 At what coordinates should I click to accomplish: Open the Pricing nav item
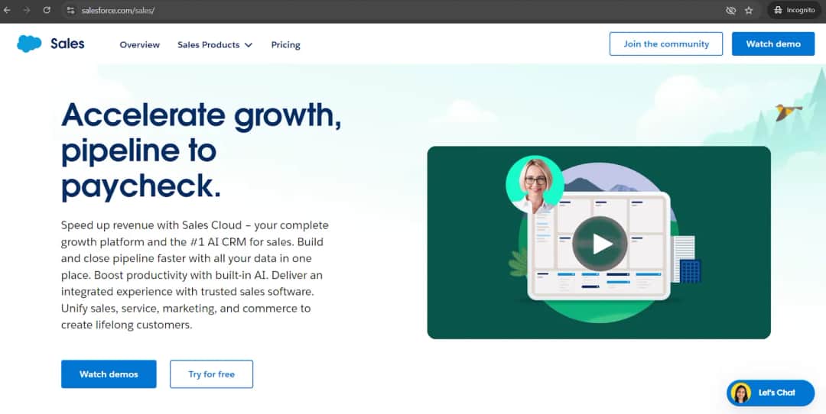(x=285, y=45)
